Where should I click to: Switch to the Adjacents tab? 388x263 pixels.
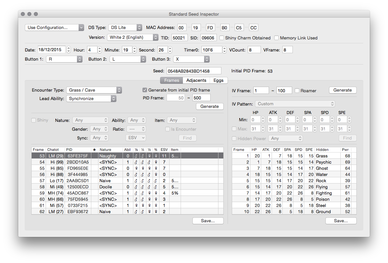[196, 80]
